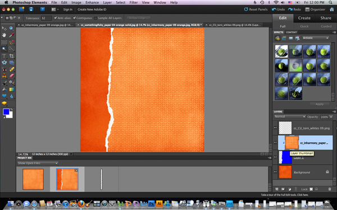Hide the cc_CU_torn_whites 09.png layer

pos(275,128)
